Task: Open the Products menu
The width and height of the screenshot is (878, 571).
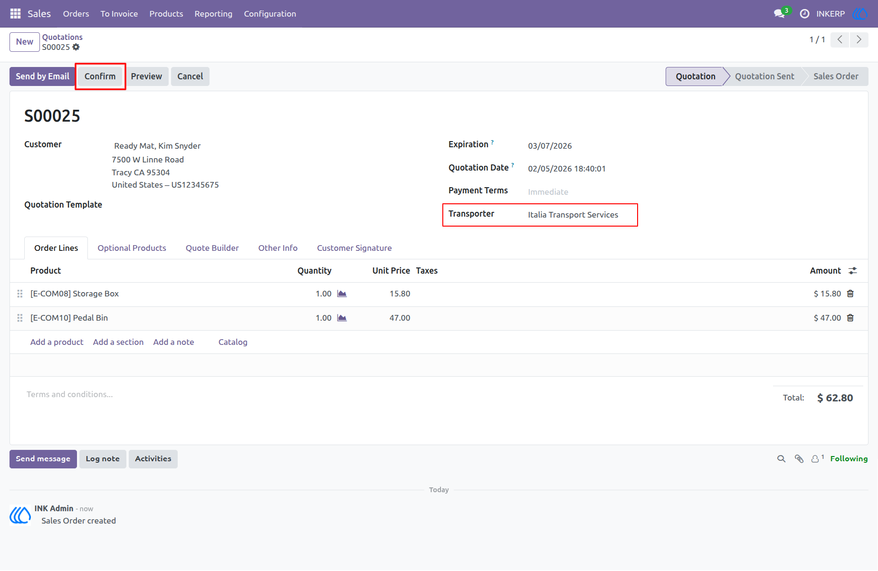Action: pyautogui.click(x=166, y=14)
